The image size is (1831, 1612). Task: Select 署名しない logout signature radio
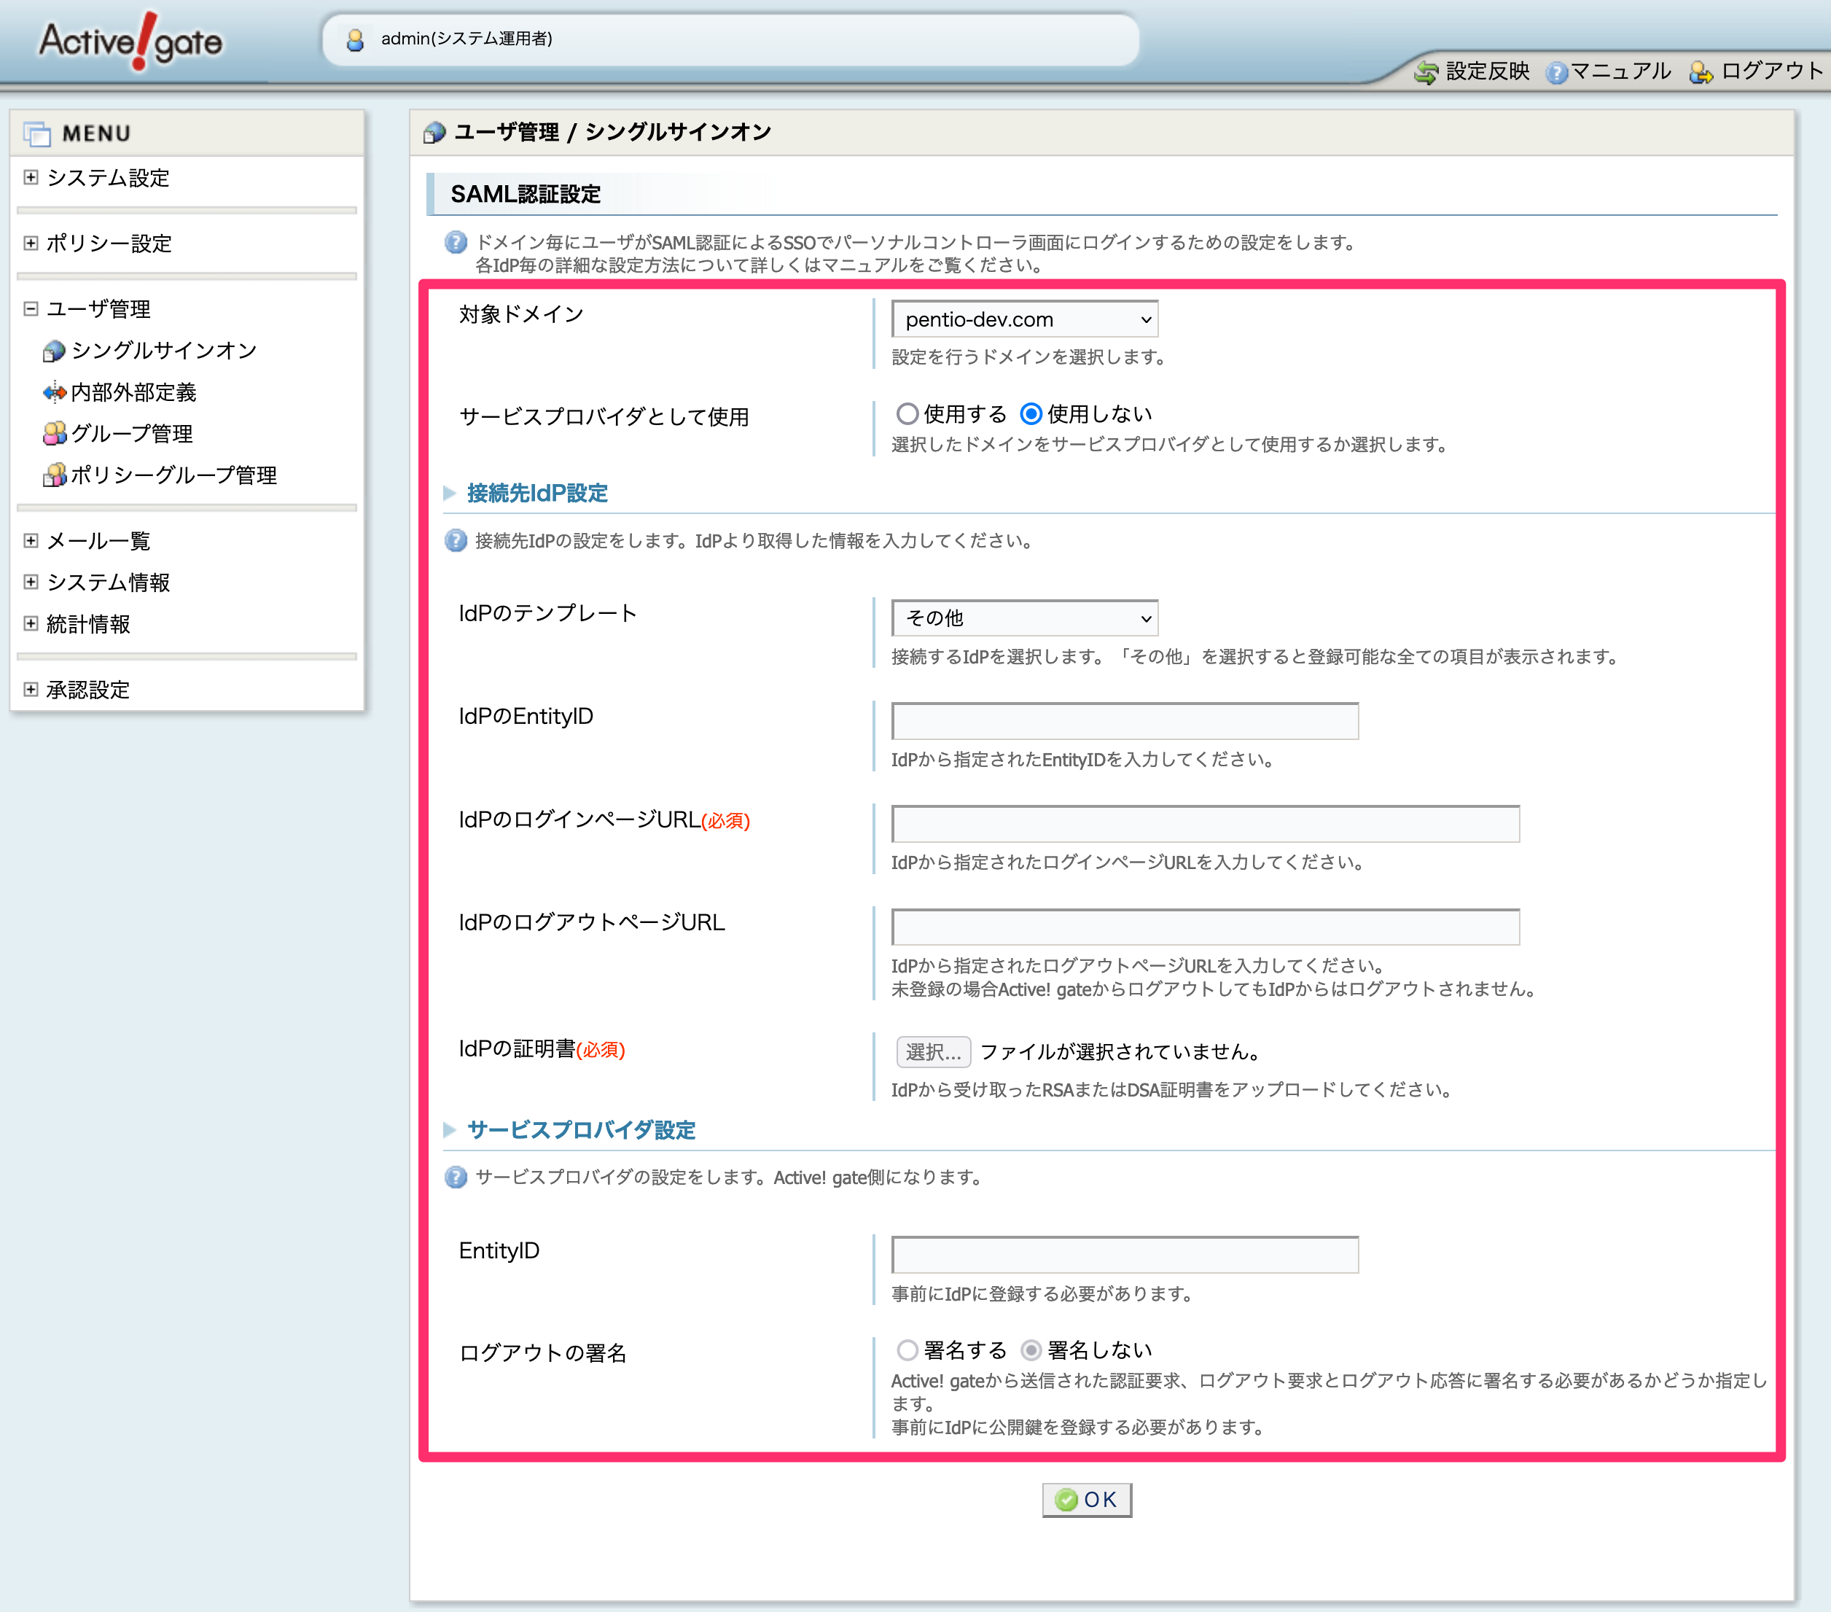tap(1031, 1350)
